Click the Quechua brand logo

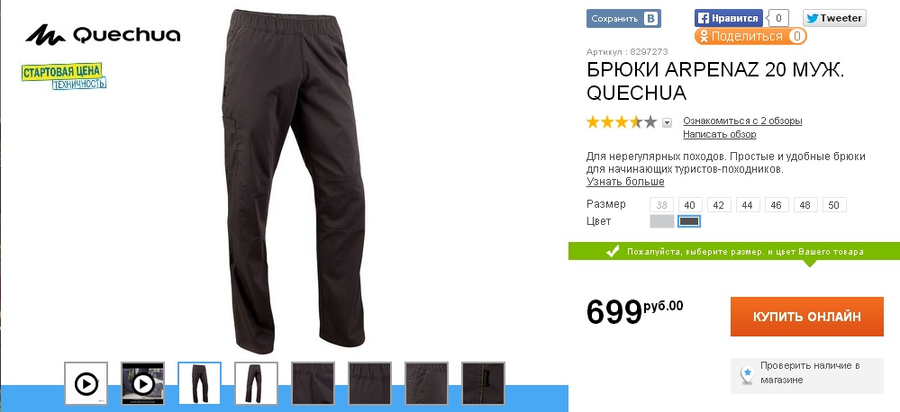tap(103, 35)
